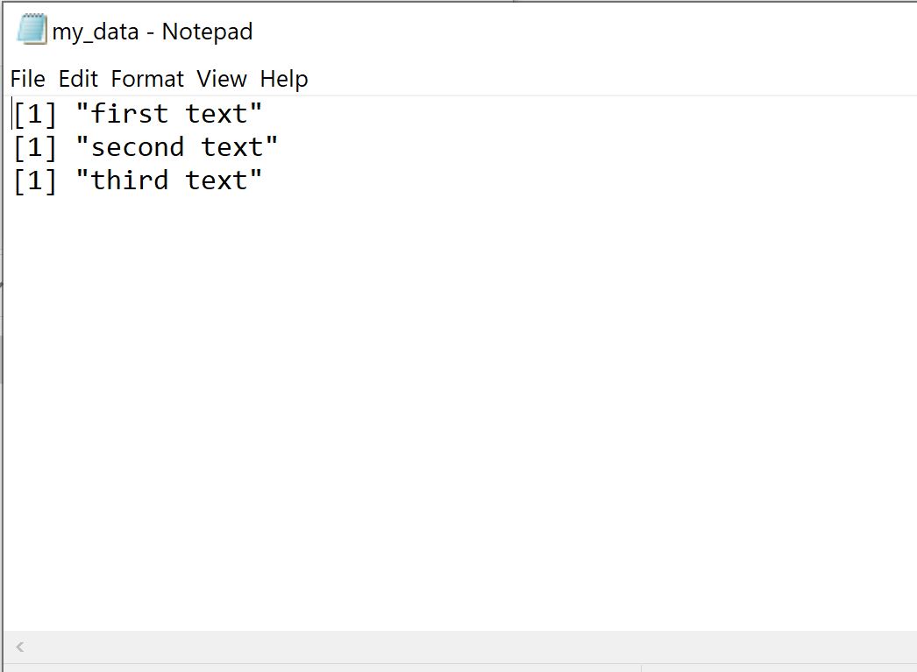
Task: Place cursor in the word "first"
Action: click(x=130, y=113)
